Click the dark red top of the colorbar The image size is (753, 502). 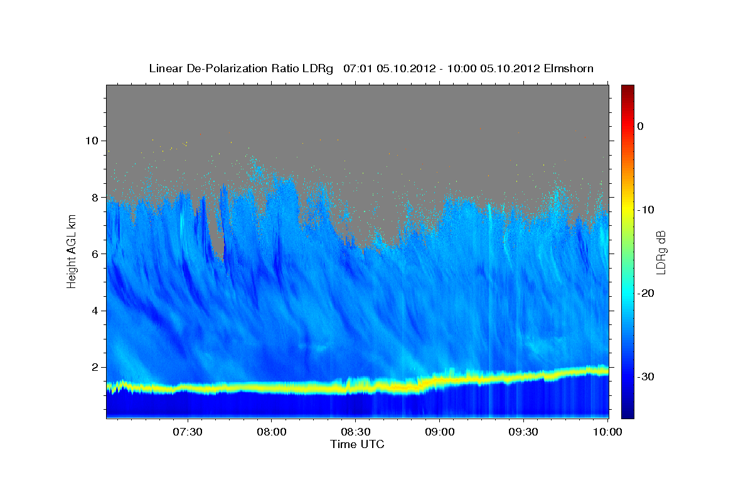pyautogui.click(x=627, y=90)
